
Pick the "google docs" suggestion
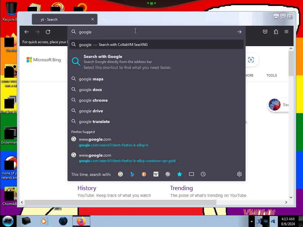tap(157, 90)
